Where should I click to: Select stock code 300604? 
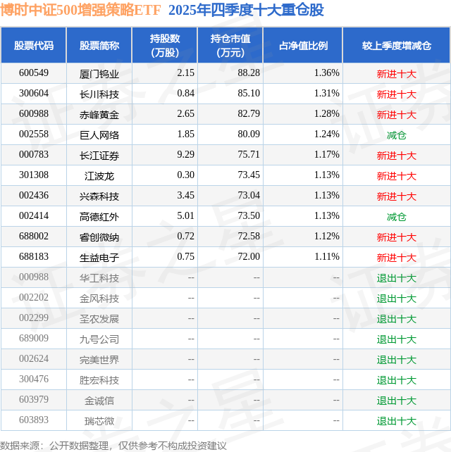pos(34,93)
